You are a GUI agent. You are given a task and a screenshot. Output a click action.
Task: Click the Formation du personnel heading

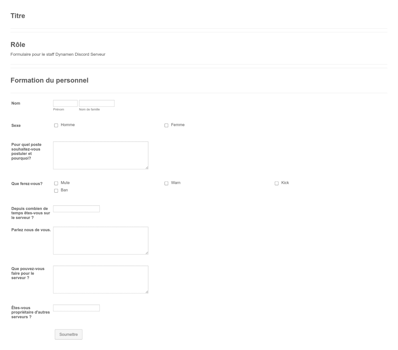click(50, 80)
